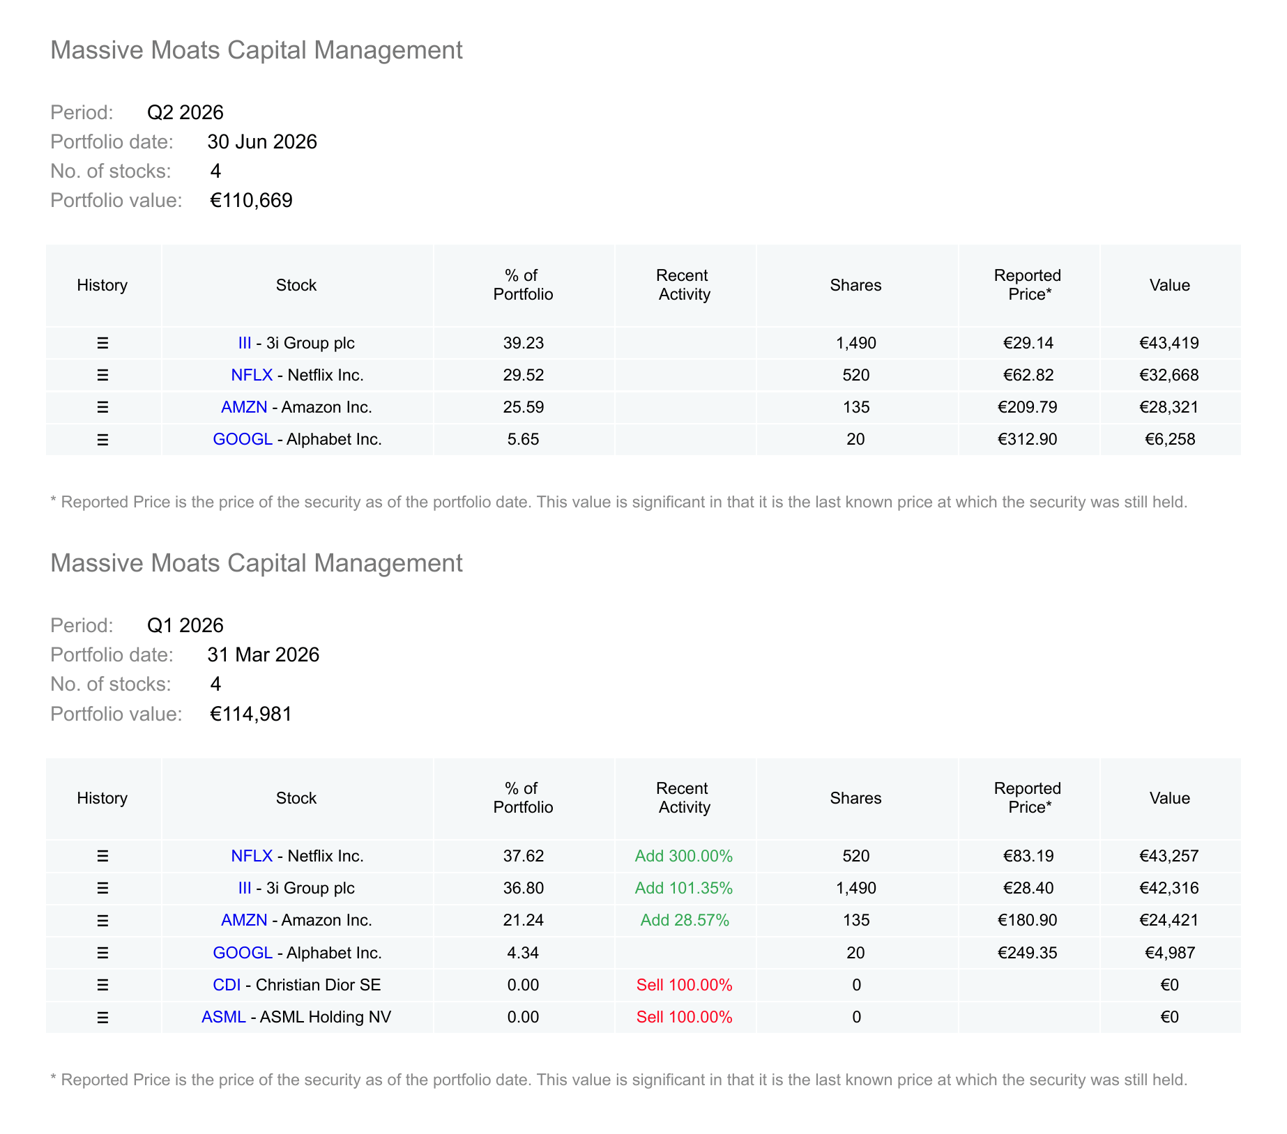Open history icon for Netflix in Q1 table
Screen dimensions: 1287x1134
tap(102, 856)
